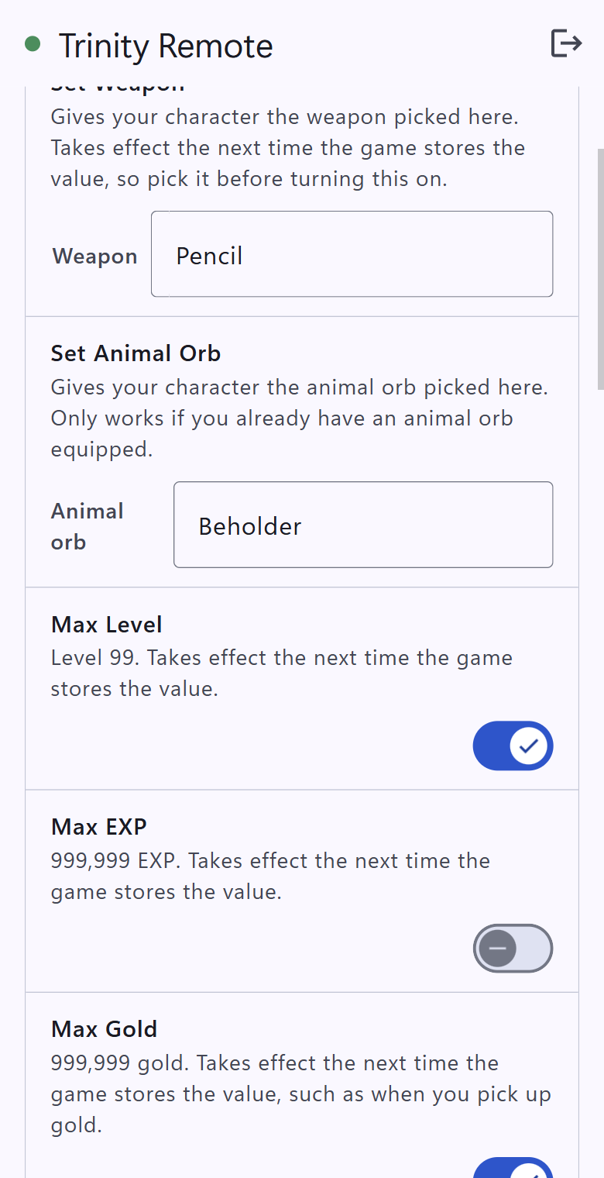
Task: Open the Weapon dropdown showing Pencil
Action: (352, 254)
